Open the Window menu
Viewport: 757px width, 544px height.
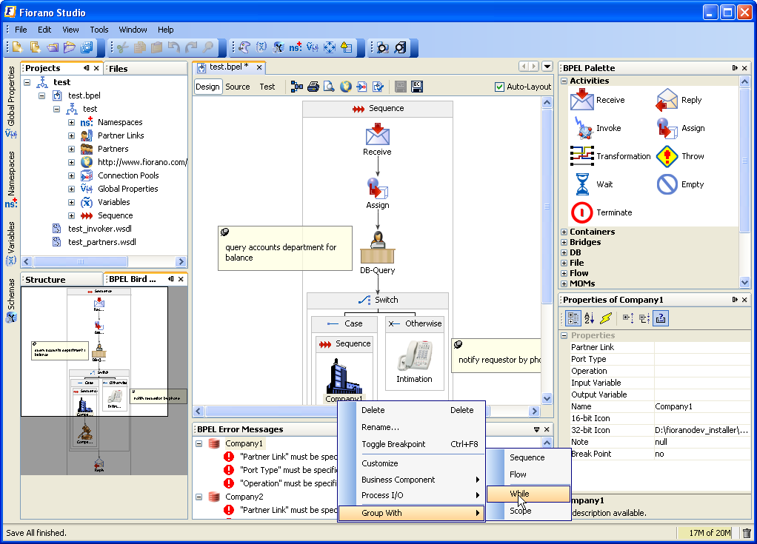[x=133, y=30]
